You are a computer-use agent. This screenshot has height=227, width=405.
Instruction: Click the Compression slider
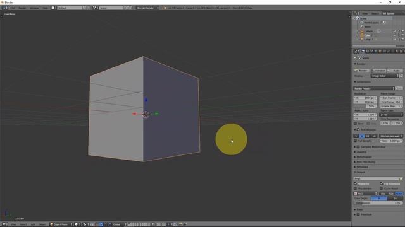pos(378,203)
